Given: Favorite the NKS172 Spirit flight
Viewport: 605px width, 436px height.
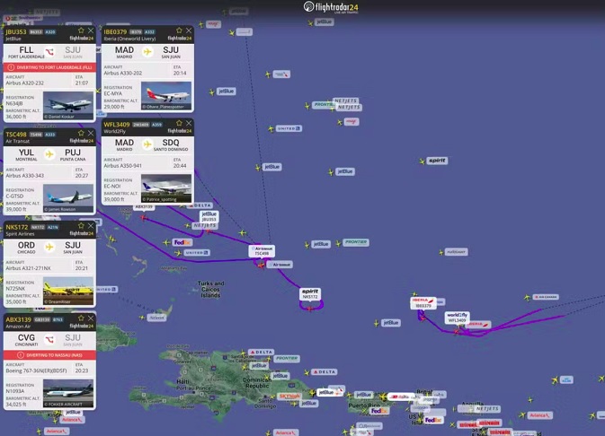Looking at the screenshot, I should [81, 227].
